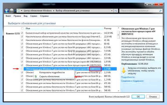Click shield icon next to Скрыть обновление
The height and width of the screenshot is (105, 167).
(36, 76)
